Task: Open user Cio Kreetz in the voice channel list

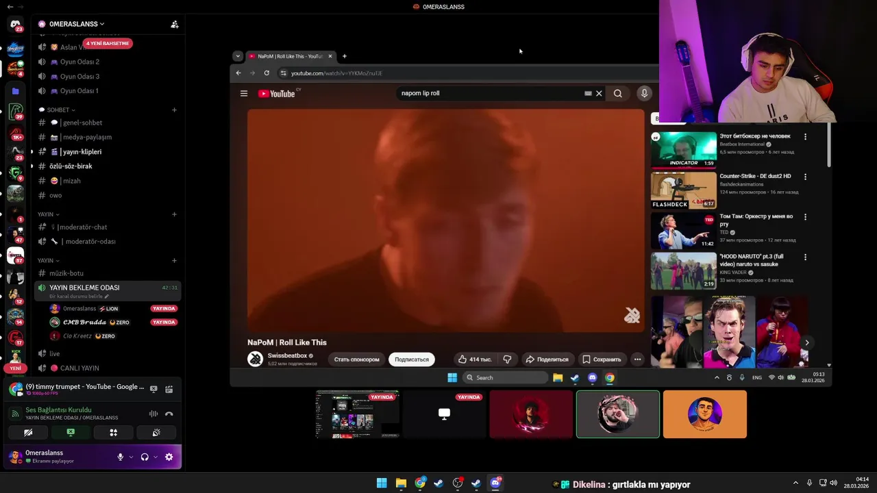Action: pyautogui.click(x=82, y=336)
